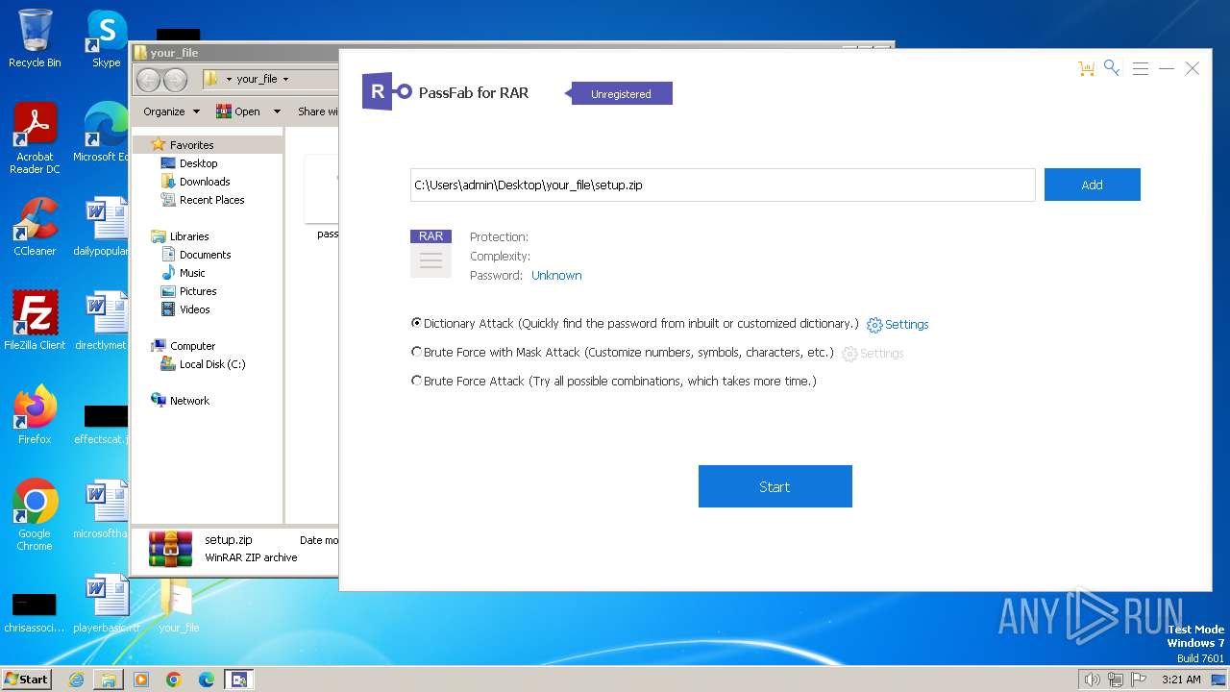Select microsoftha Word document icon
The height and width of the screenshot is (692, 1230).
pos(105,509)
